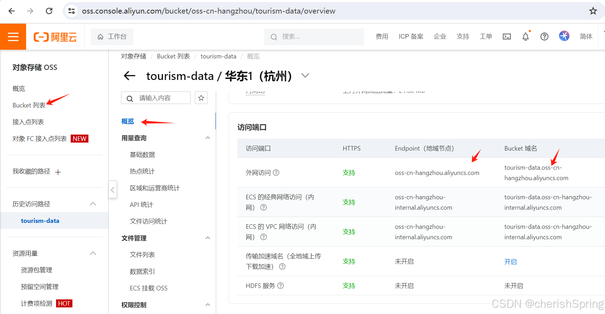The height and width of the screenshot is (314, 605).
Task: Click 开启 for transfer acceleration
Action: click(511, 262)
